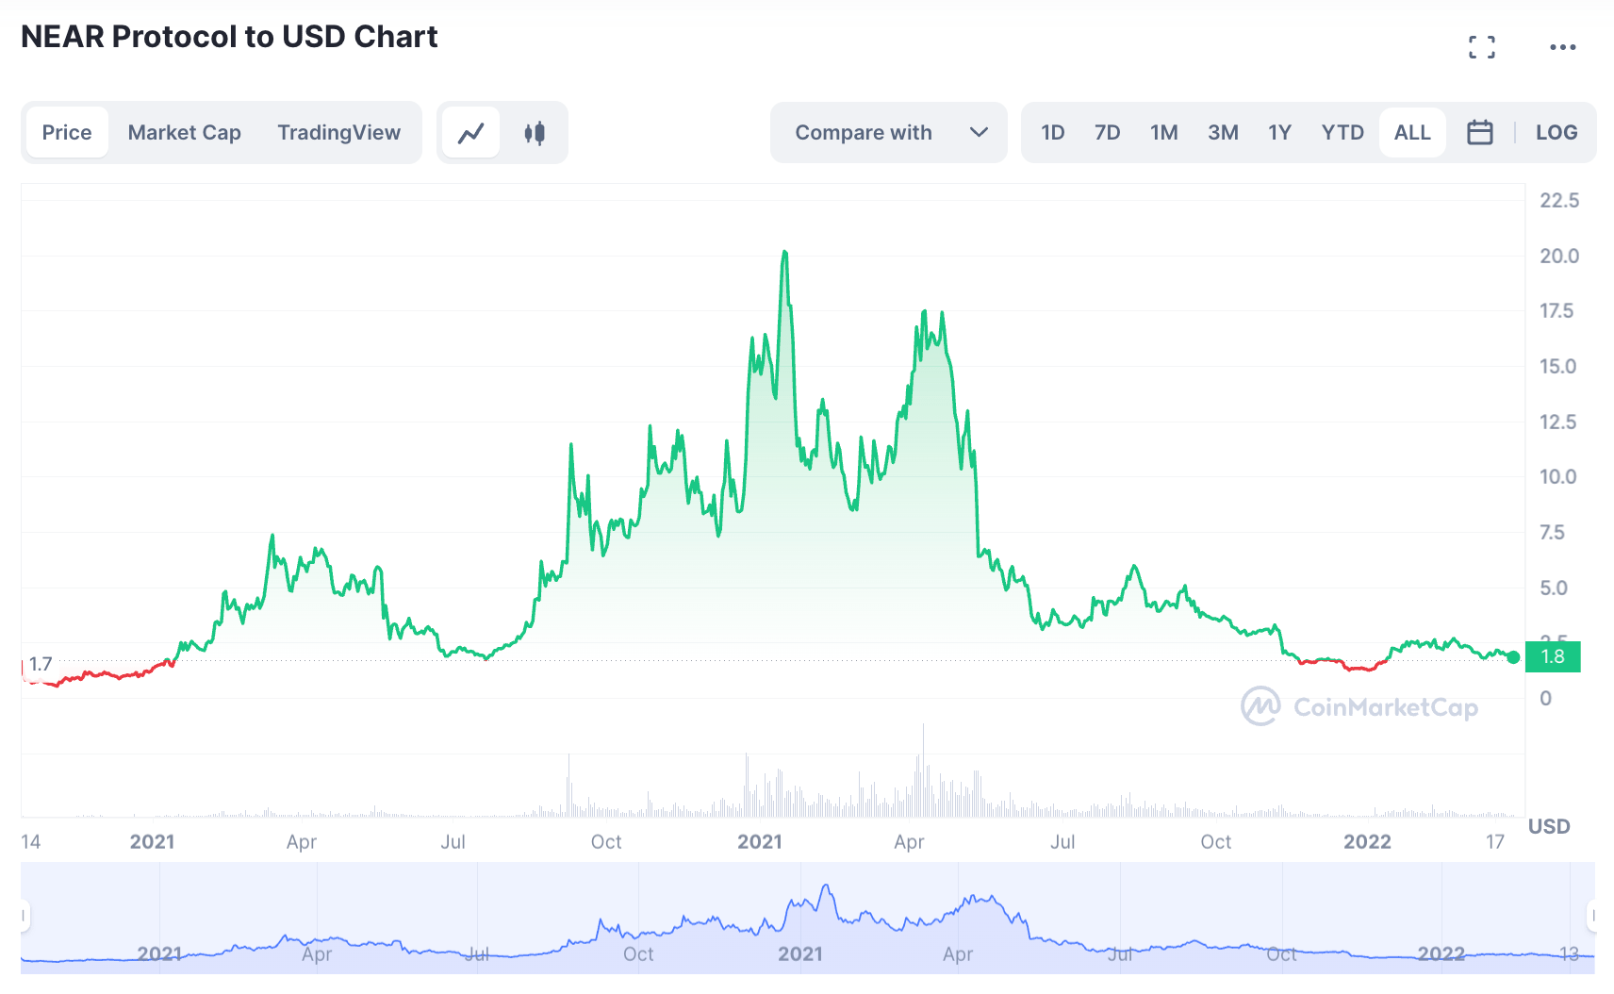Set time range to 3M
This screenshot has width=1614, height=994.
pyautogui.click(x=1224, y=133)
